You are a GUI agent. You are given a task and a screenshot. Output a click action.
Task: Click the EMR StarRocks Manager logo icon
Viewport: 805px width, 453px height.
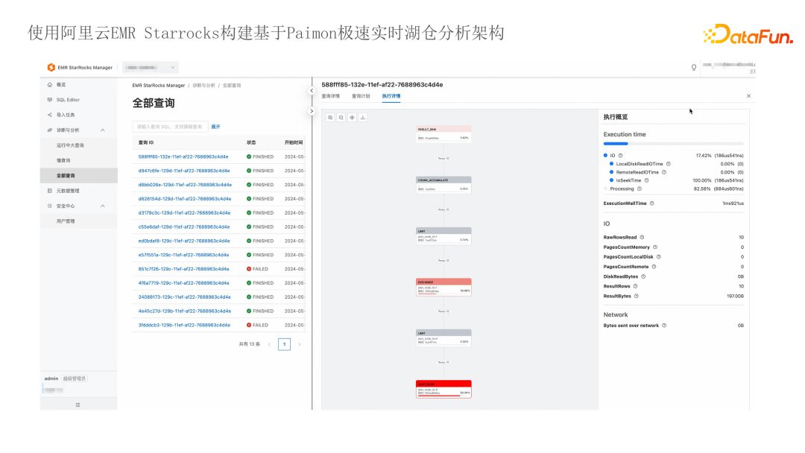tap(51, 67)
